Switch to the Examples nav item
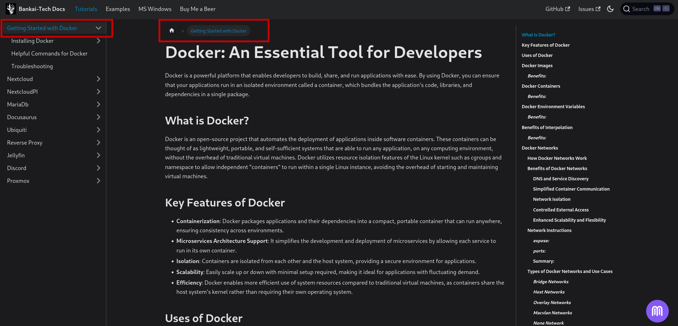Viewport: 678px width, 326px height. (118, 9)
